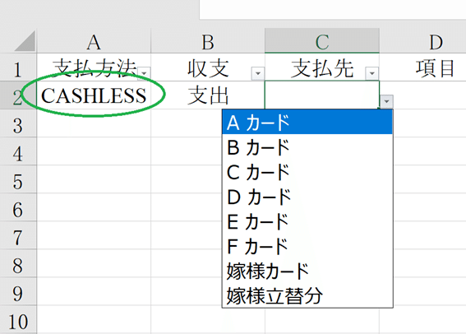Click the empty active cell C2
This screenshot has width=466, height=334.
(322, 95)
